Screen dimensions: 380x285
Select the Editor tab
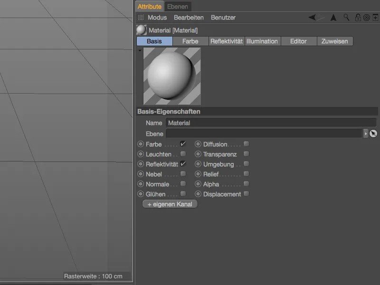pos(299,41)
